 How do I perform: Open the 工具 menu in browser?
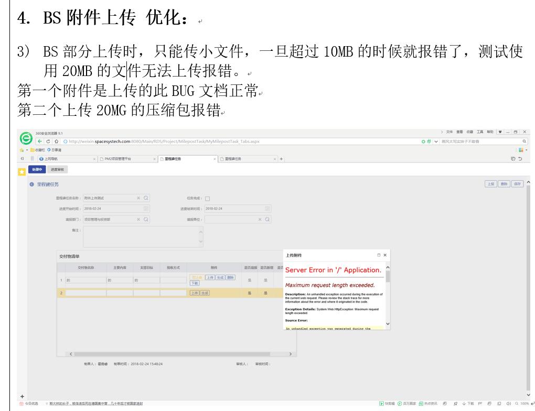pyautogui.click(x=479, y=132)
